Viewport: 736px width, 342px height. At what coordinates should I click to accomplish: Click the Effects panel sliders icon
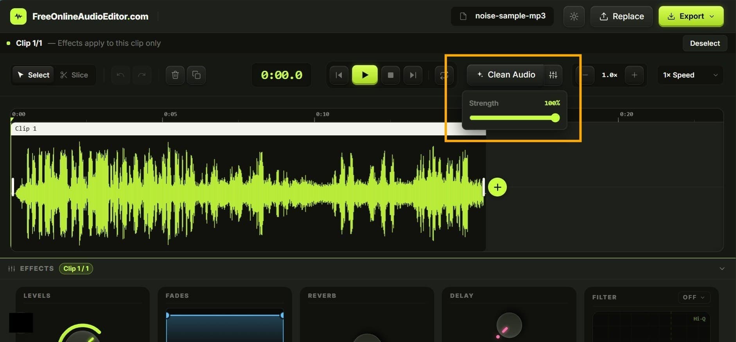12,268
